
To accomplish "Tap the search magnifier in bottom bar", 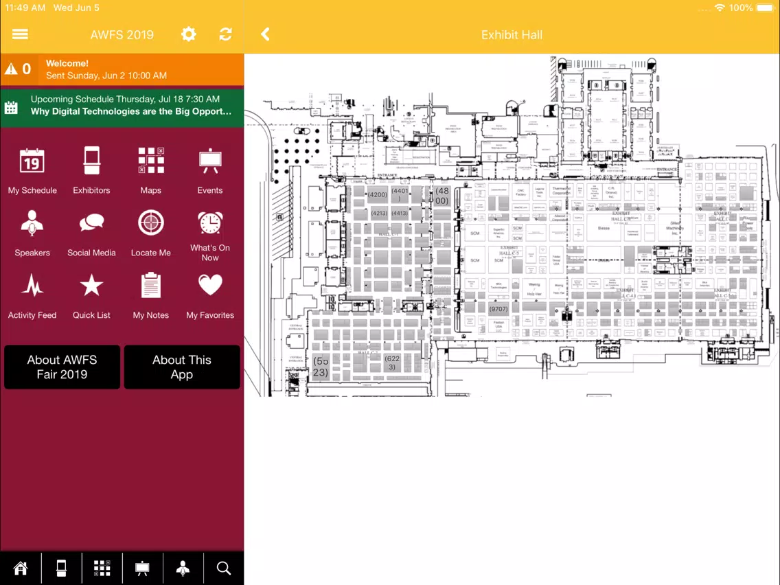I will pyautogui.click(x=224, y=568).
